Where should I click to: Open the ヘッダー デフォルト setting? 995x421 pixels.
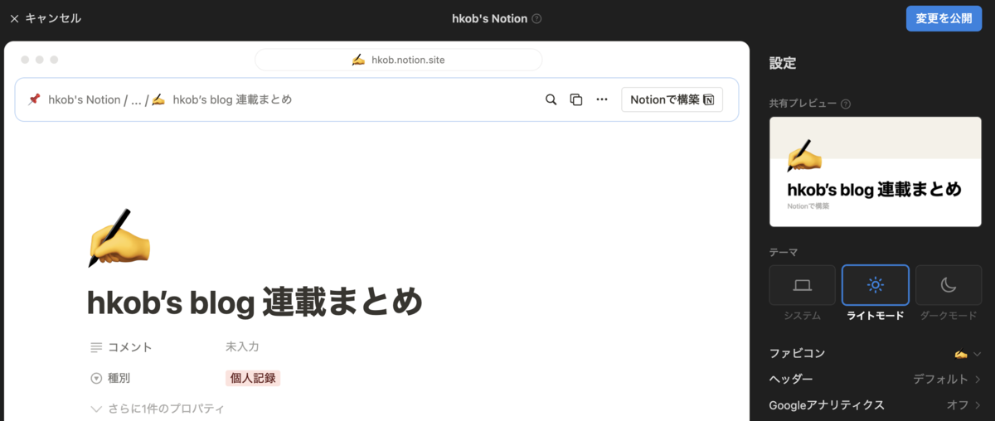876,379
